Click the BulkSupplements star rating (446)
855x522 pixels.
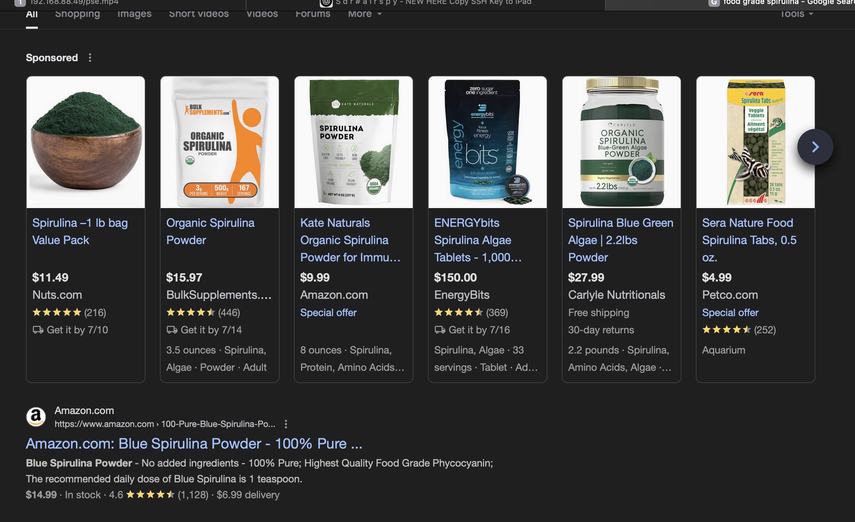203,312
